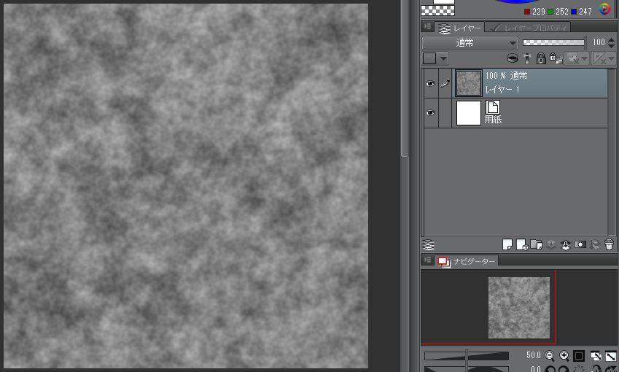Open the Navigator panel menu

pyautogui.click(x=427, y=260)
